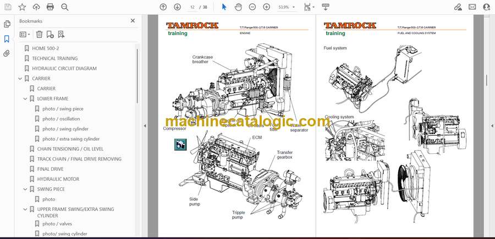Go to the previous page
The width and height of the screenshot is (495, 239).
pos(163,7)
